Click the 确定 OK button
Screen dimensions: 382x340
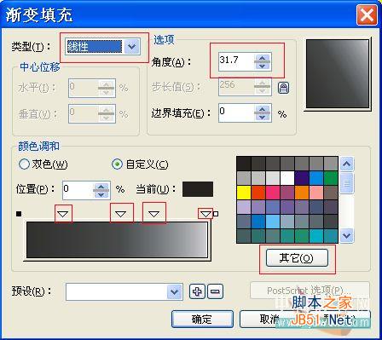[202, 319]
